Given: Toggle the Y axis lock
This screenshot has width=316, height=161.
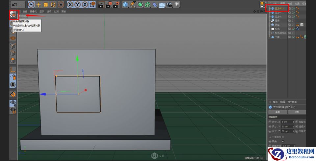Looking at the screenshot, I should point(77,4).
